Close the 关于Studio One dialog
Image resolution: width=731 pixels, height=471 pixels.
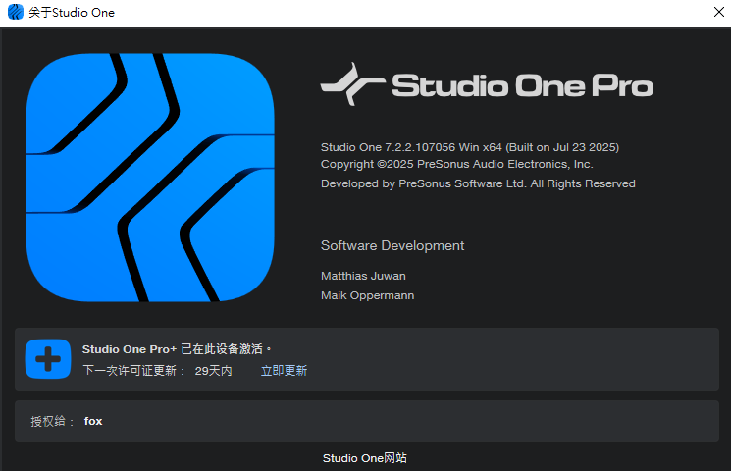[x=719, y=12]
